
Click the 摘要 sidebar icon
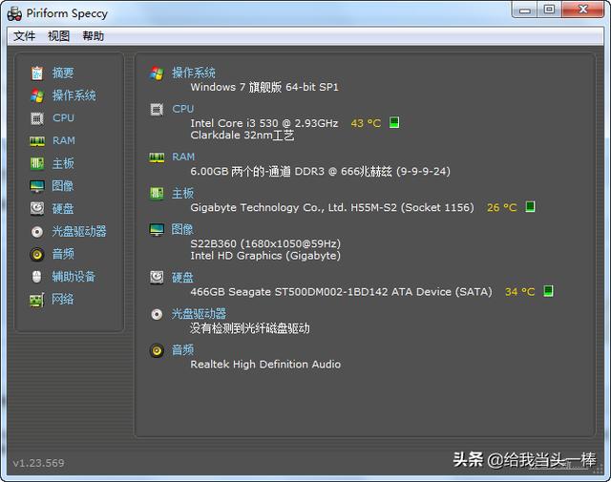tap(37, 73)
